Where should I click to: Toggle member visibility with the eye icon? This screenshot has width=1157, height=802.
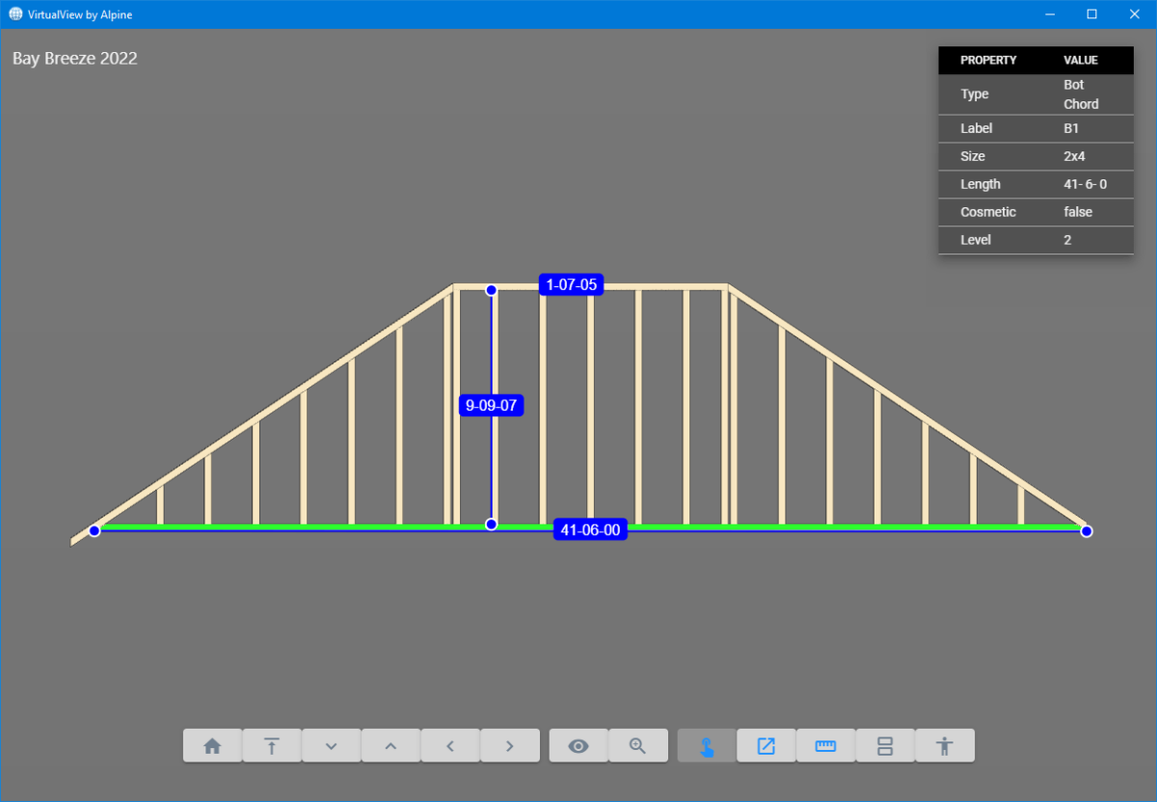[x=578, y=745]
